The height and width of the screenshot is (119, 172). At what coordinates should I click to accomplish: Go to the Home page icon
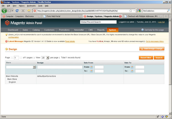[x=29, y=11]
